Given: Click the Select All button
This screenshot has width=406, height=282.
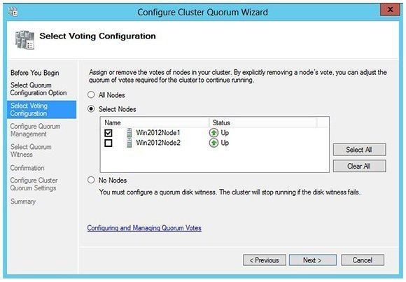Looking at the screenshot, I should pos(359,150).
